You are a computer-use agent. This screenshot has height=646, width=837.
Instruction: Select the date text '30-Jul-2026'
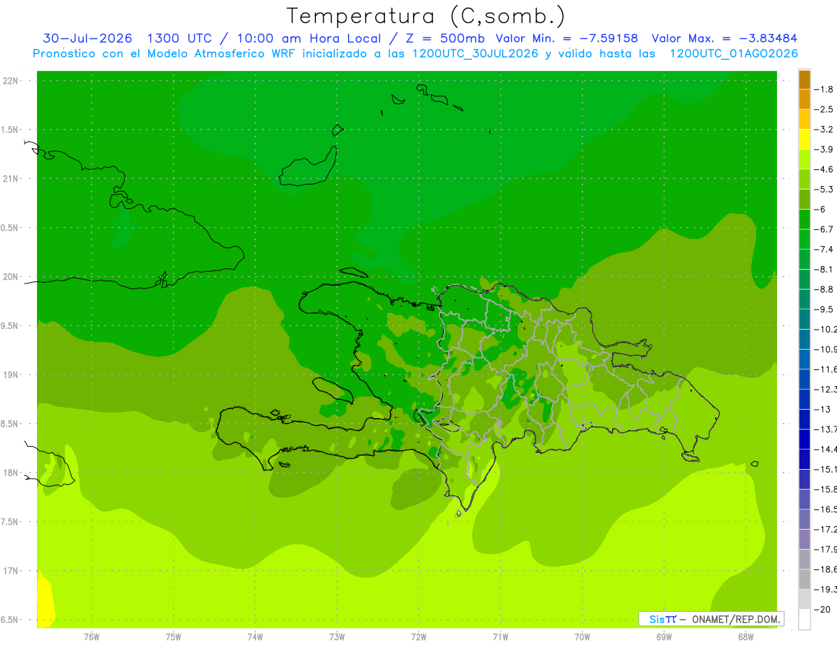click(x=87, y=38)
